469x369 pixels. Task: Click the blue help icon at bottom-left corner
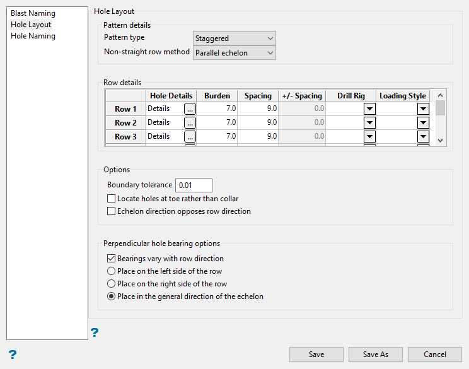[12, 354]
